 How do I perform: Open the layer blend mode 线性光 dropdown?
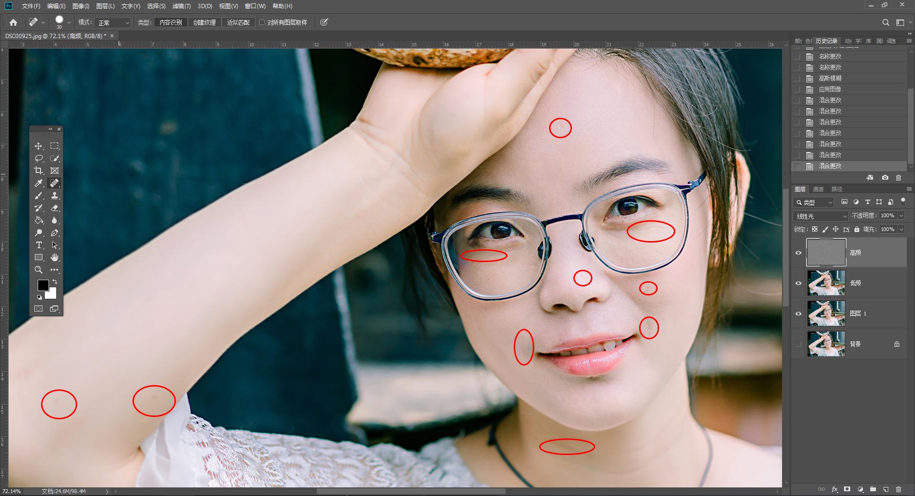[820, 216]
